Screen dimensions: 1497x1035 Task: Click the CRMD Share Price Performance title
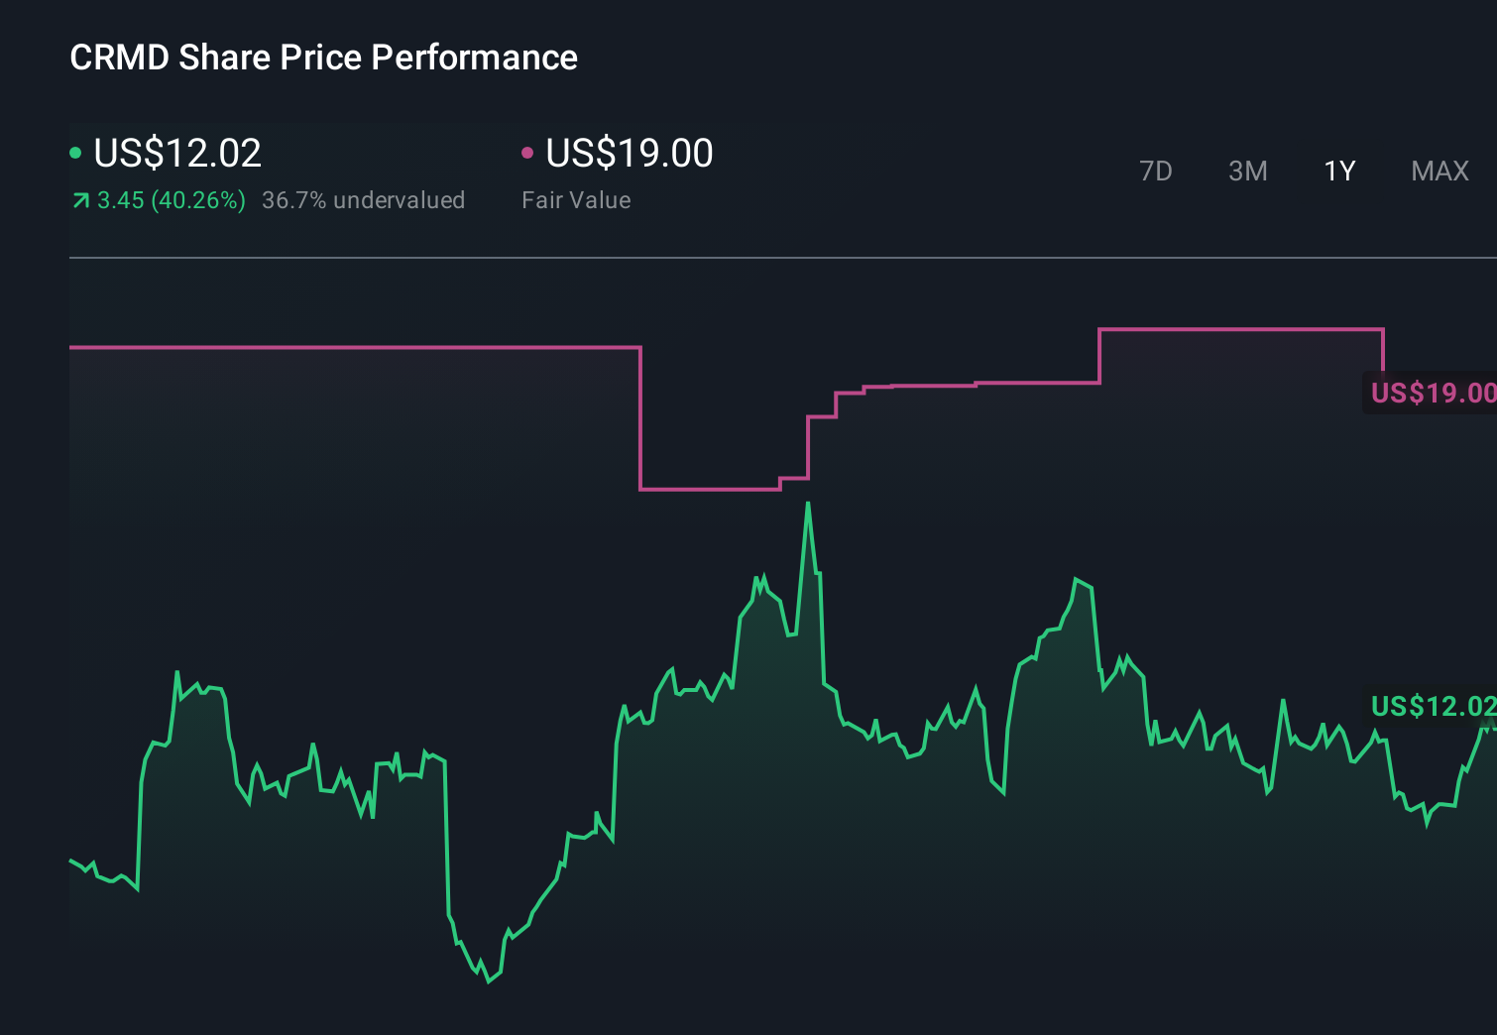click(323, 57)
